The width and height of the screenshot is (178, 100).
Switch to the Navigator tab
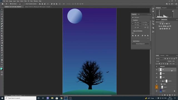tap(164, 8)
